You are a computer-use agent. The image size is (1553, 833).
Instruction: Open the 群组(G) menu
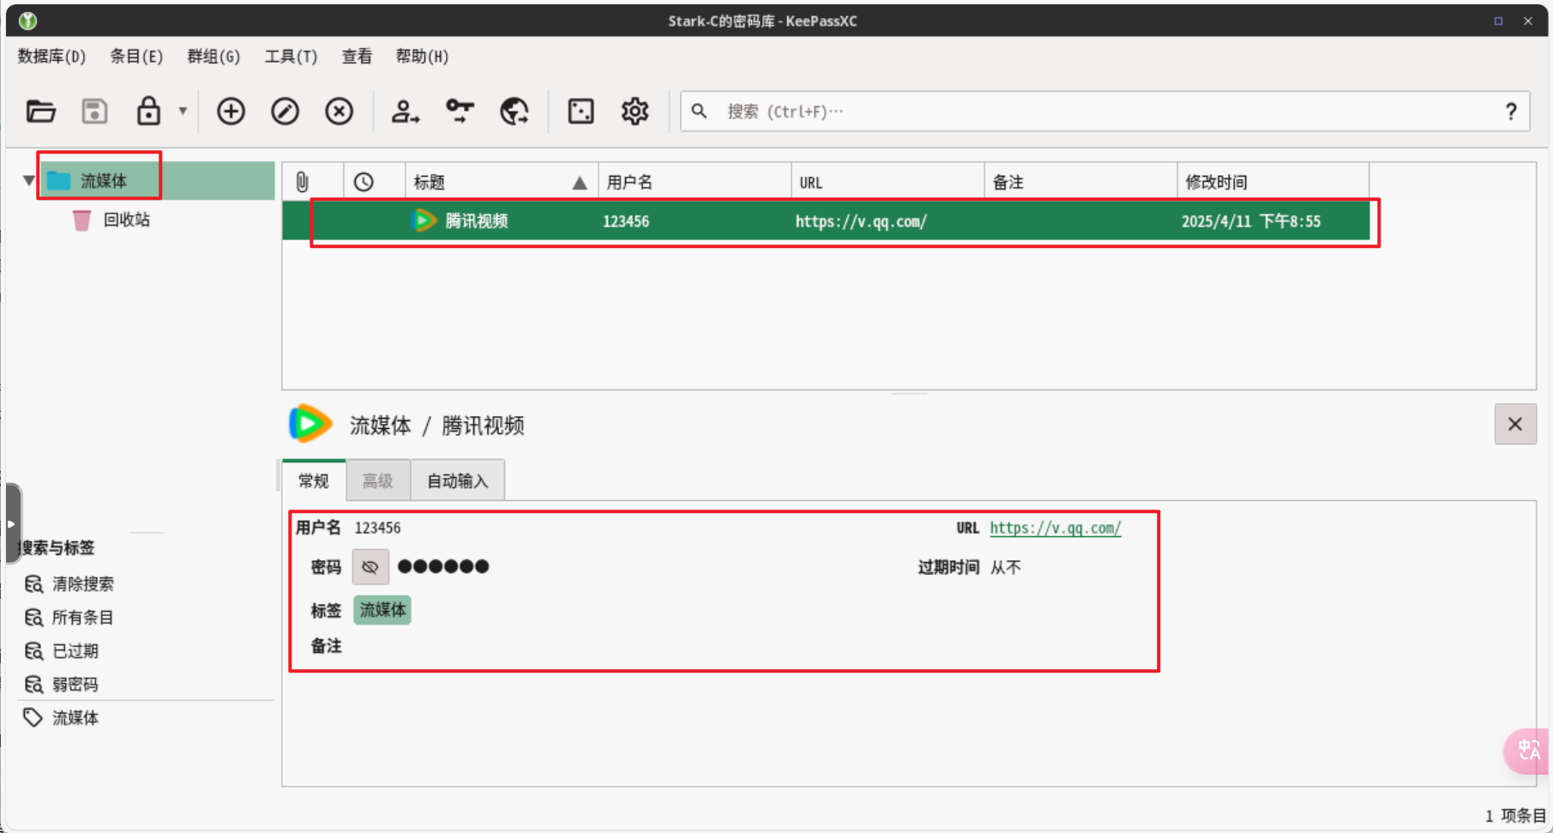coord(214,57)
